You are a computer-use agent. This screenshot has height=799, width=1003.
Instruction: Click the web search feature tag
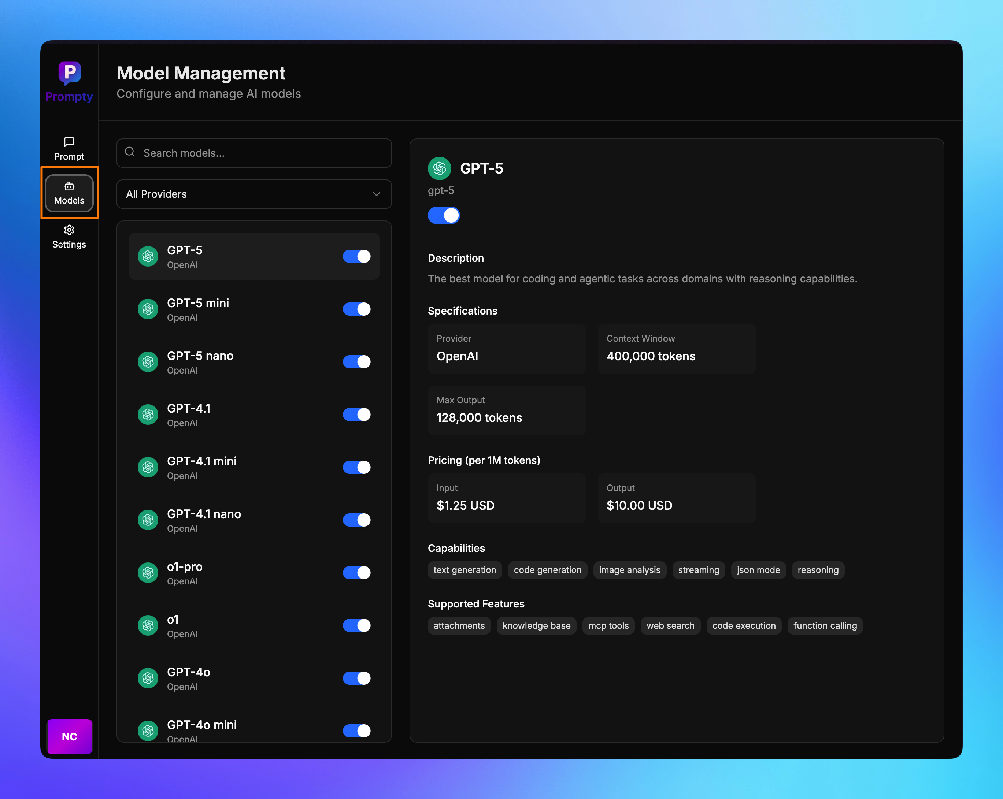tap(670, 625)
